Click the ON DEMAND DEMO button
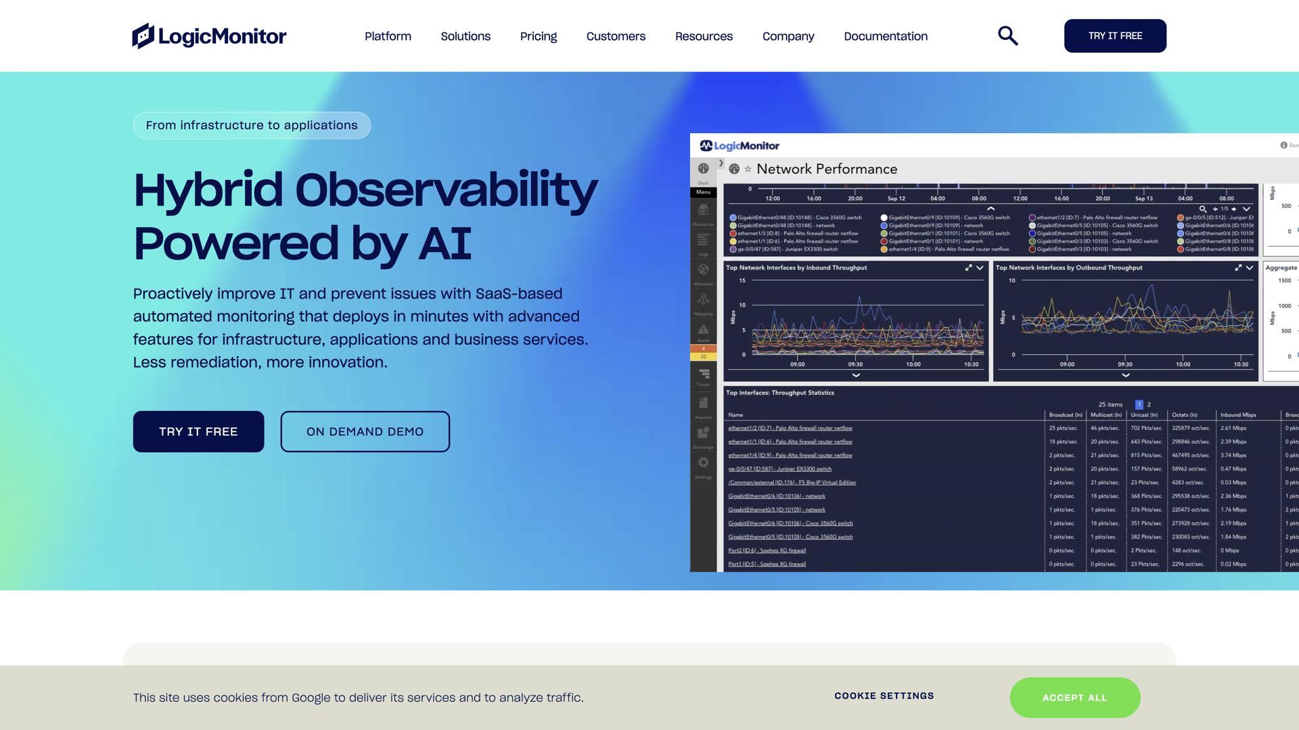Image resolution: width=1299 pixels, height=730 pixels. pos(365,431)
